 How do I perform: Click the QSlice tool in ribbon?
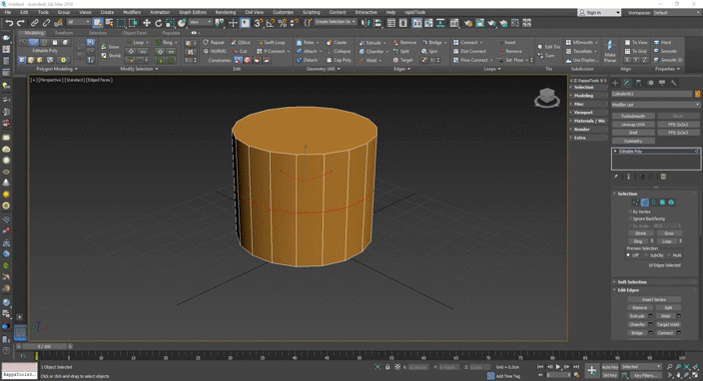[241, 43]
